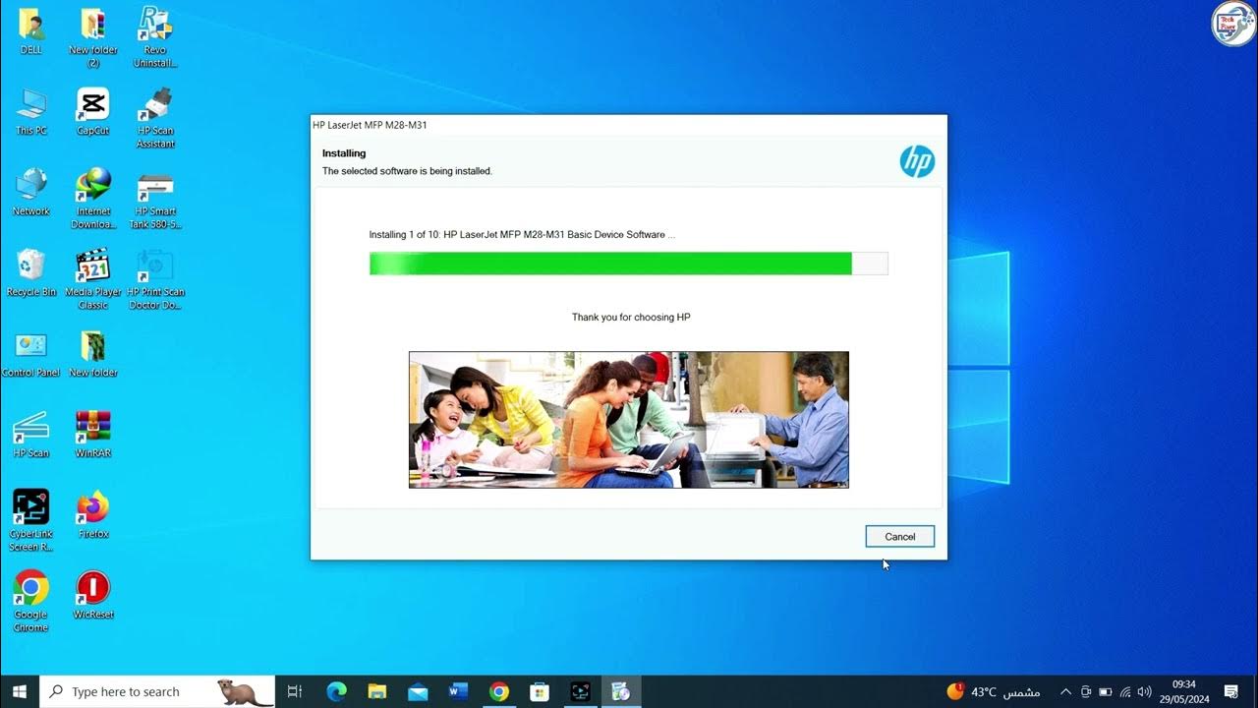Open the weather widget showing 43°C

tap(993, 691)
